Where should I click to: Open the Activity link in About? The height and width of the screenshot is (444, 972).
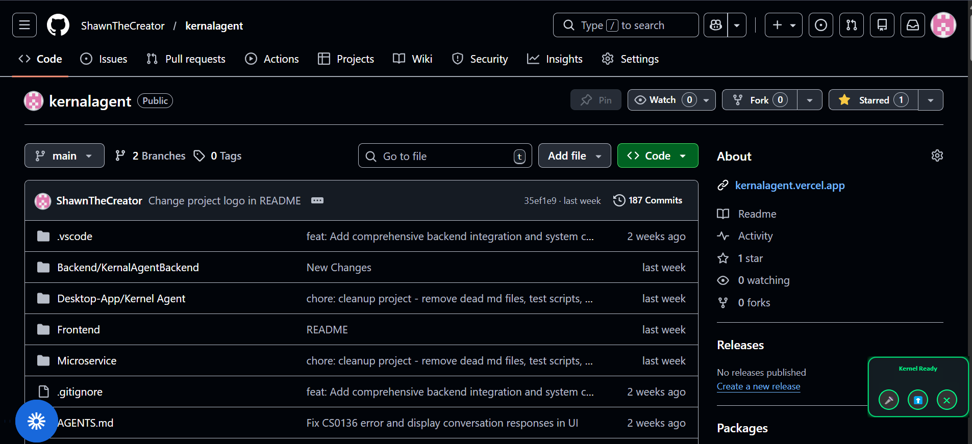[x=755, y=236]
